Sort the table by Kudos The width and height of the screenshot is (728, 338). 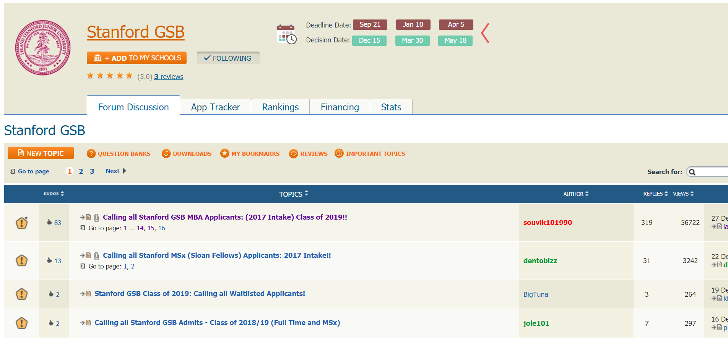54,194
